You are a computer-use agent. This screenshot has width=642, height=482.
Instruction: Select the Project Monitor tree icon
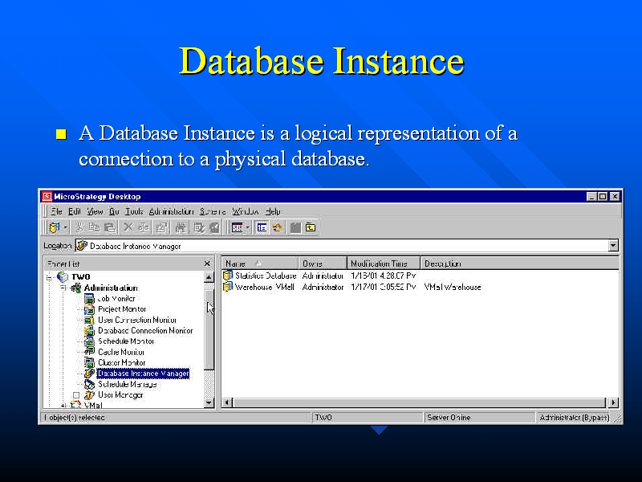pos(90,309)
